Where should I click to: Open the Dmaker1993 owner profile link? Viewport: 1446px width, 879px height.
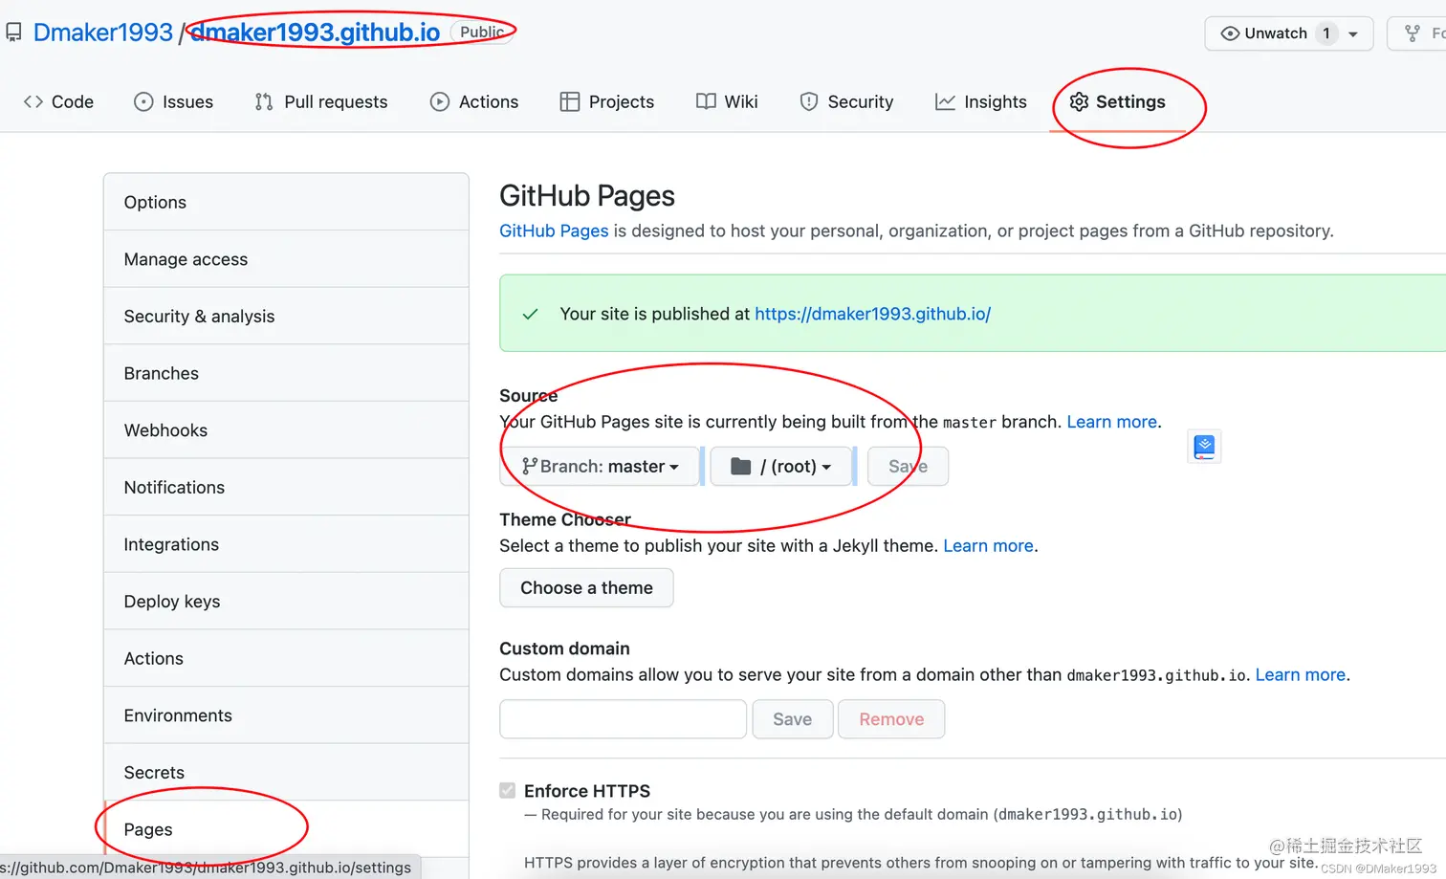(x=103, y=33)
